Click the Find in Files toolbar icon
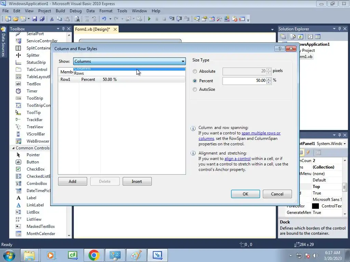This screenshot has height=262, width=350. (x=77, y=19)
